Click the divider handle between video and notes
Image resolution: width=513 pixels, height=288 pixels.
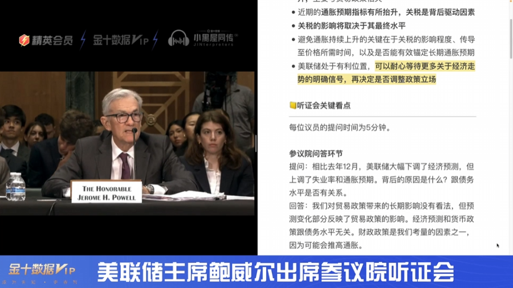click(256, 143)
